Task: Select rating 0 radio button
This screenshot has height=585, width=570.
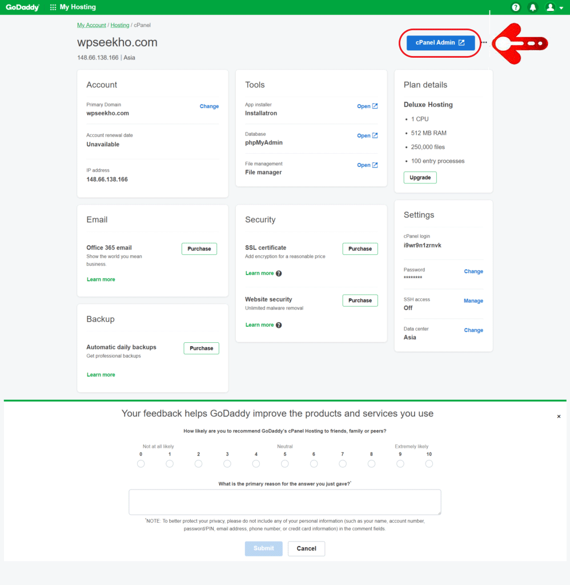Action: [x=141, y=464]
